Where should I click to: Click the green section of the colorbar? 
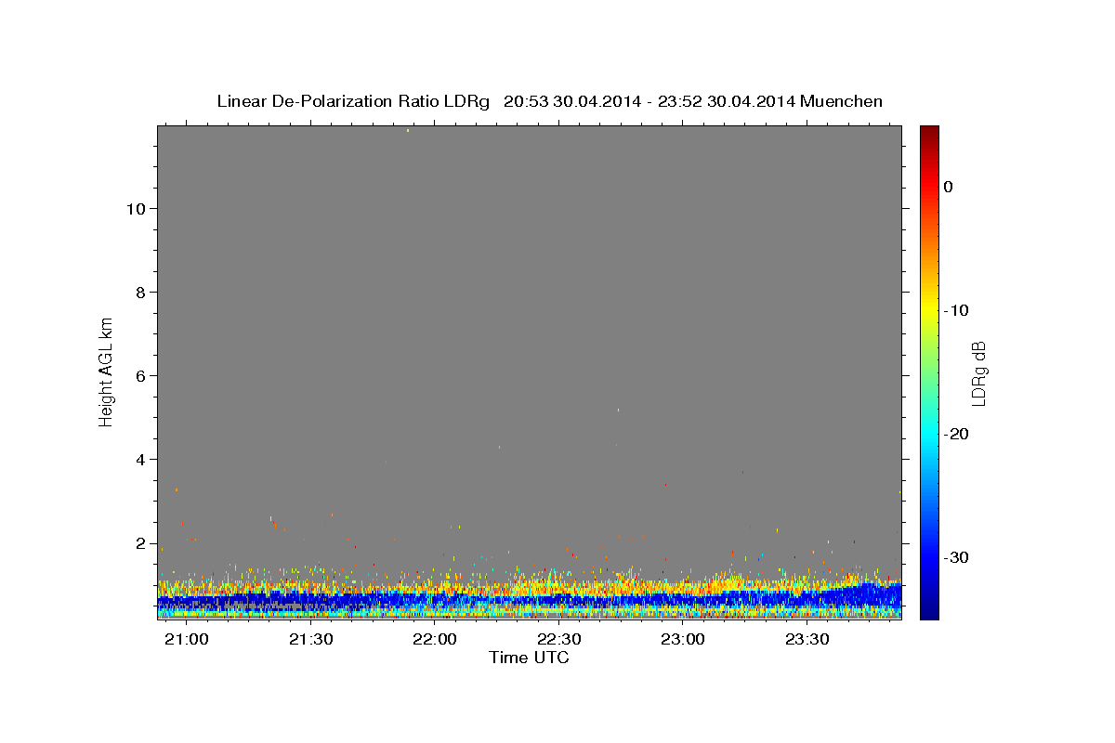929,371
